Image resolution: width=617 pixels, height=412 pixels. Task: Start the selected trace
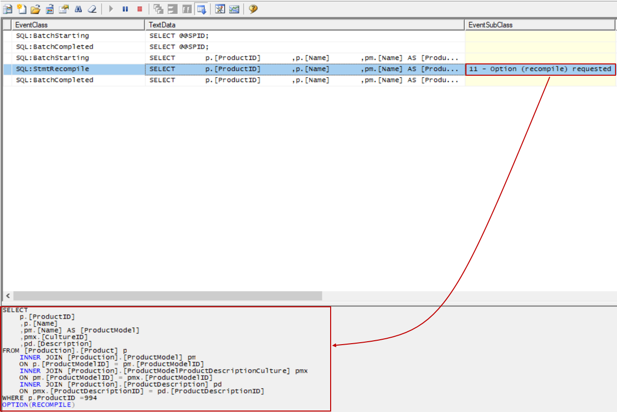tap(111, 9)
